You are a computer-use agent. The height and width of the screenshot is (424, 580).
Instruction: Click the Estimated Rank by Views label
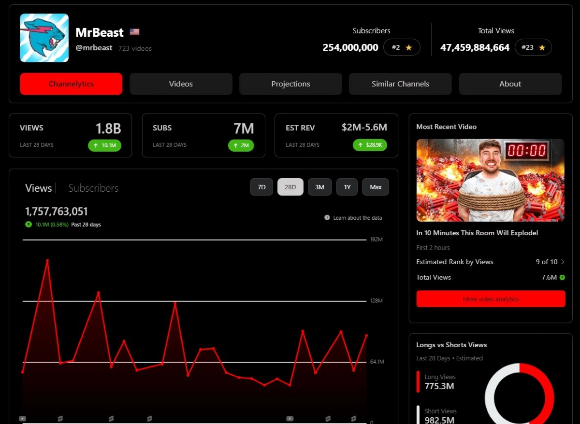[455, 262]
